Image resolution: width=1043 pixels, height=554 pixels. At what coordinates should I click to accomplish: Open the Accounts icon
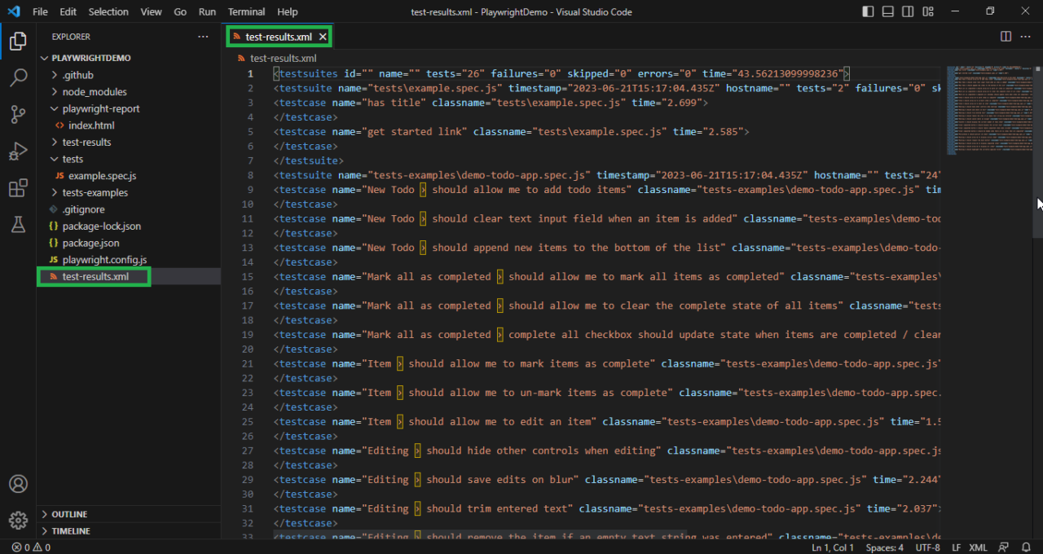(x=18, y=483)
